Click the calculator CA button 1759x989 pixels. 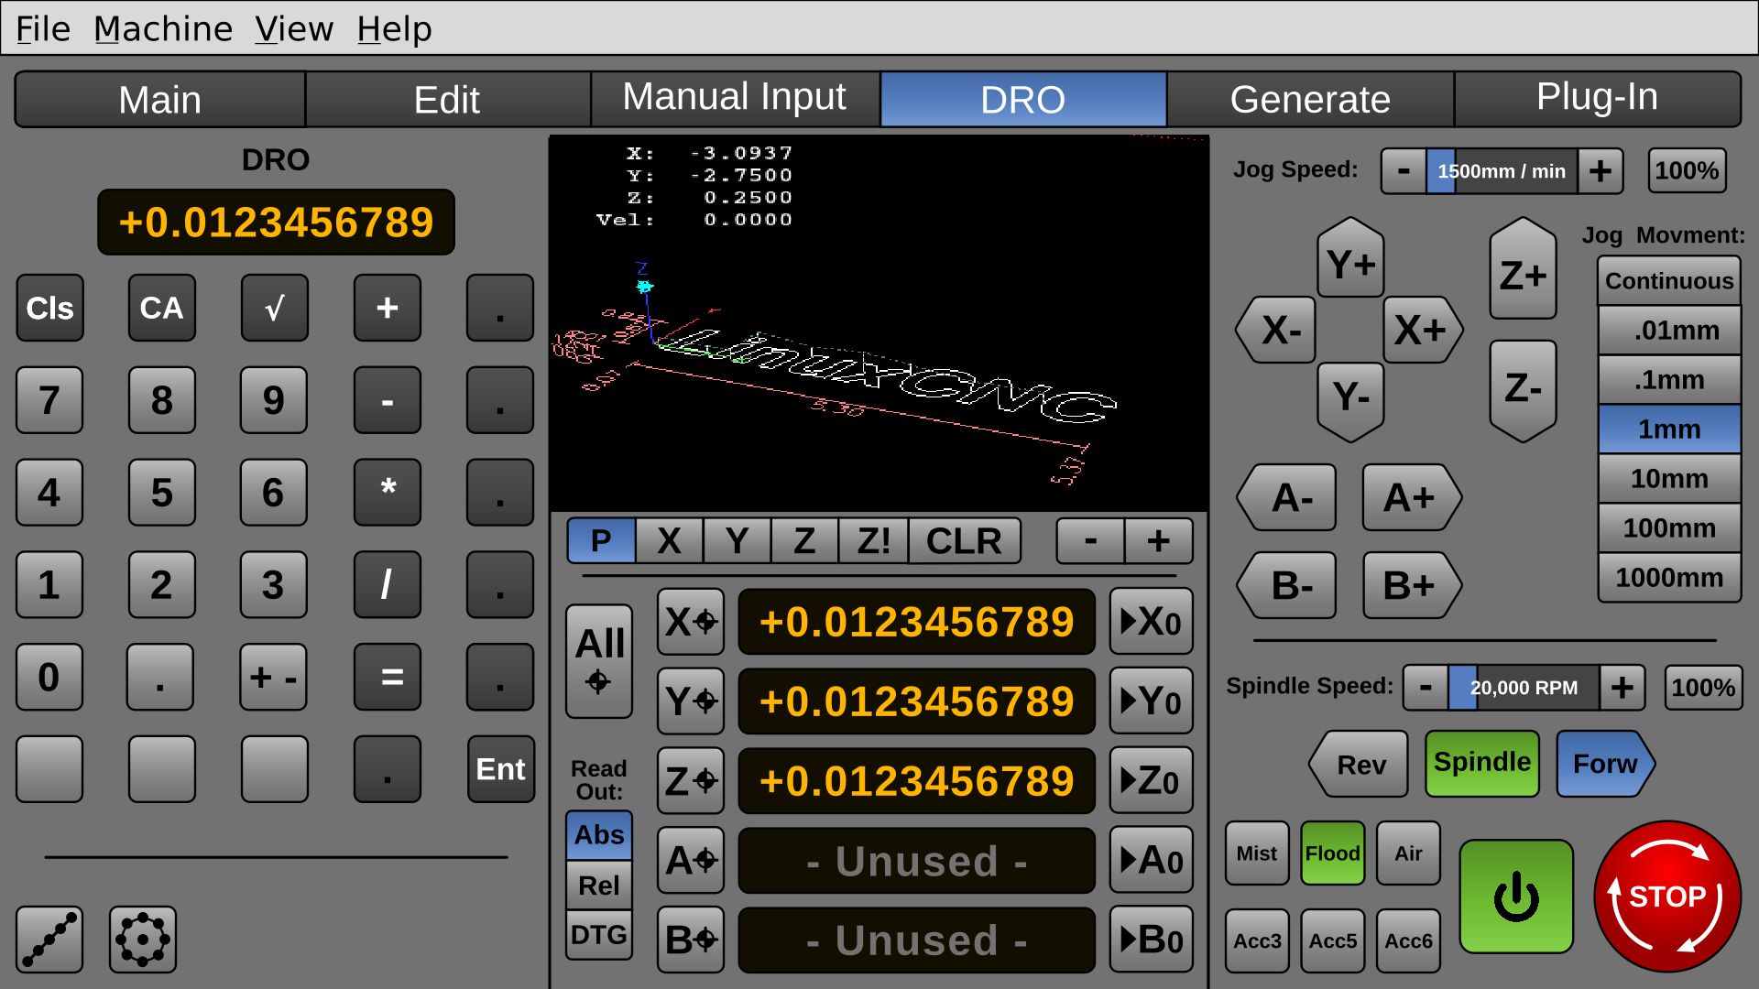(x=162, y=308)
